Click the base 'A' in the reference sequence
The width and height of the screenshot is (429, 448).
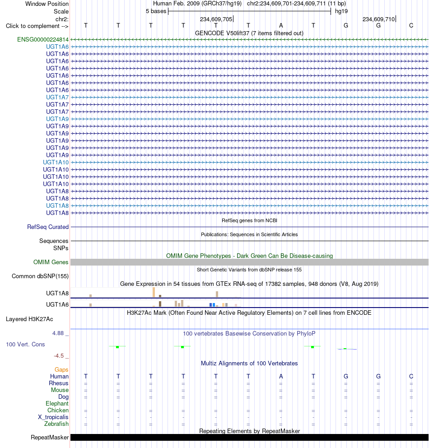click(x=281, y=25)
